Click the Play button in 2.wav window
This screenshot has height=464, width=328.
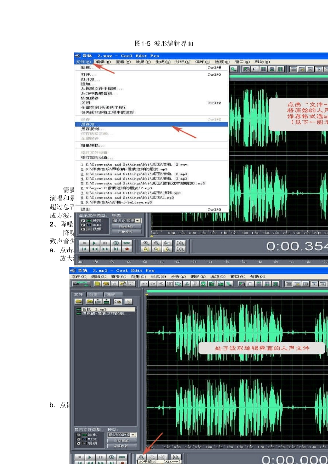95,243
